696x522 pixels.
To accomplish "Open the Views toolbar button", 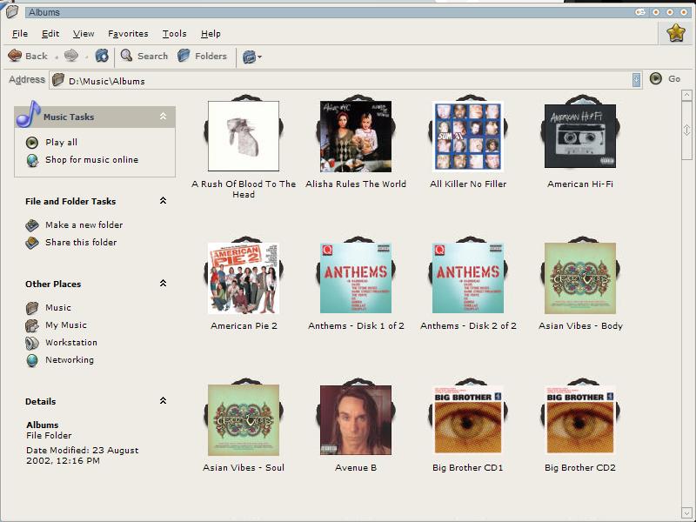I will (x=249, y=57).
